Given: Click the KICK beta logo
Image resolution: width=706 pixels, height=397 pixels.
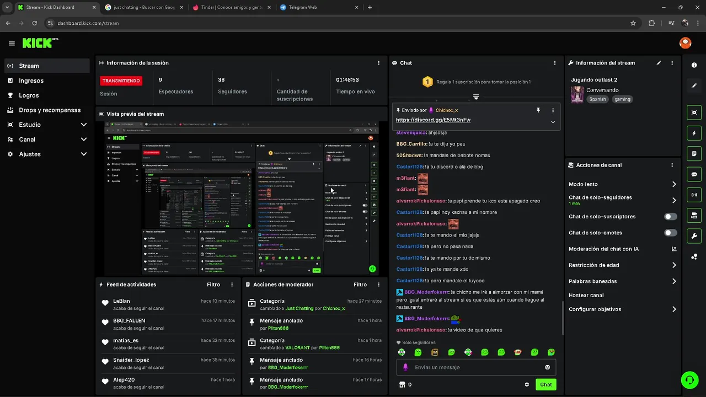Looking at the screenshot, I should 40,43.
